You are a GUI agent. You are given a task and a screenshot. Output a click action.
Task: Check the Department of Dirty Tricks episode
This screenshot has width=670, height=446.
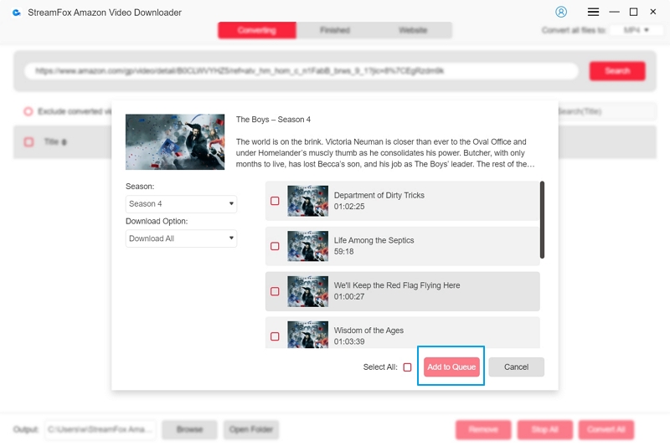[275, 201]
